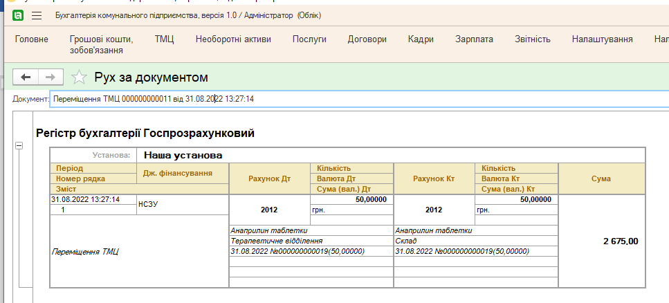
Task: Click the Рахунок Дт column header
Action: tap(270, 178)
